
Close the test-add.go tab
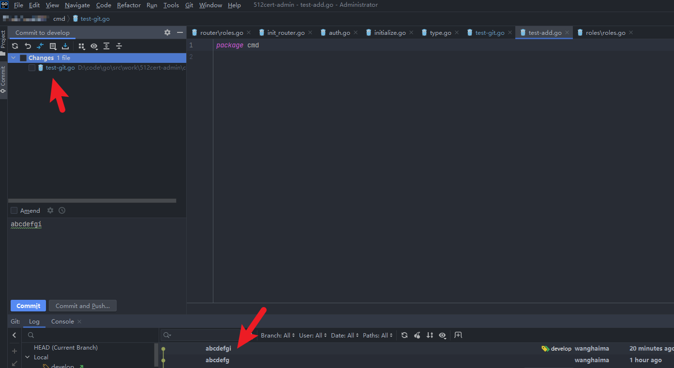(567, 33)
